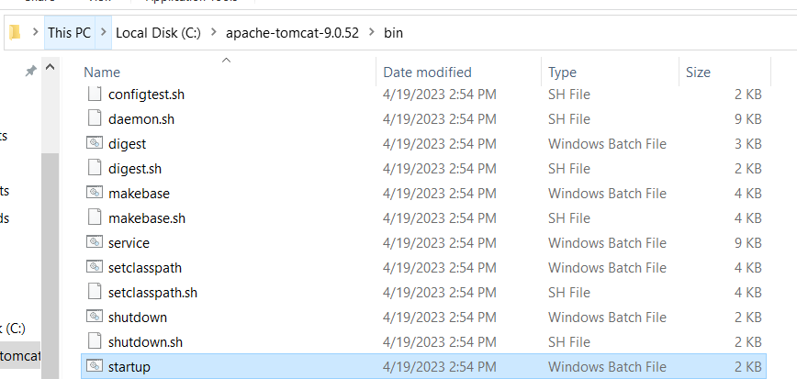Click the 9 KB size of service
797x379 pixels.
[747, 243]
